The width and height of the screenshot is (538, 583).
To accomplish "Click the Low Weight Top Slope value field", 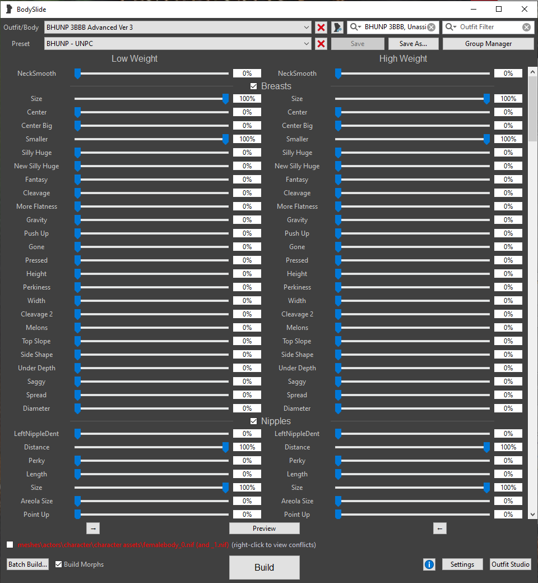I will [x=247, y=341].
